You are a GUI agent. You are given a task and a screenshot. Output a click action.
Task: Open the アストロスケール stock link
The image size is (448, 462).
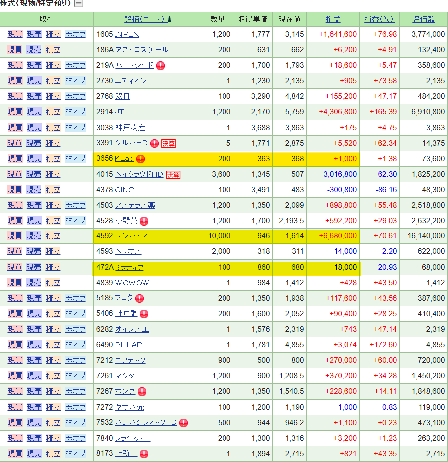coord(142,50)
